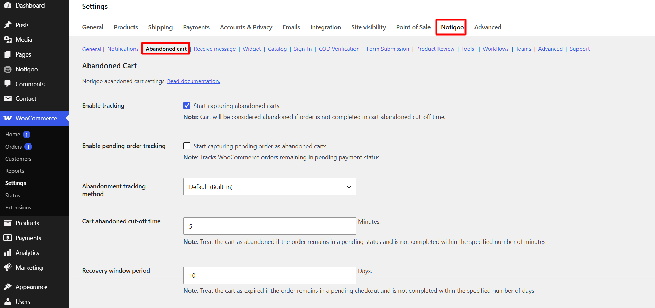Switch to the Products settings tab
This screenshot has height=308, width=655.
click(126, 27)
